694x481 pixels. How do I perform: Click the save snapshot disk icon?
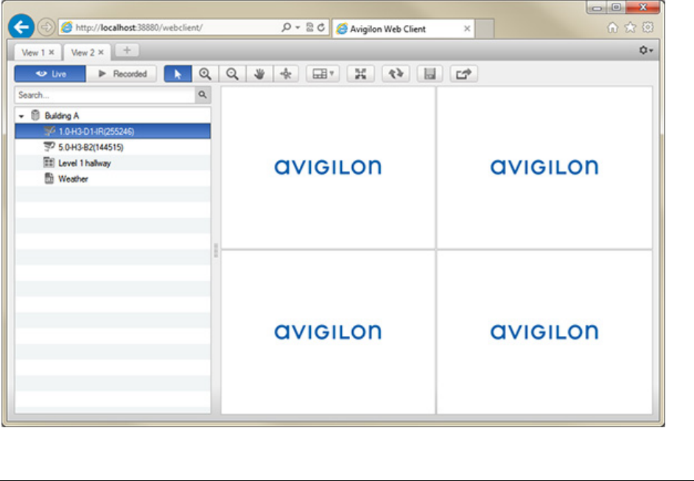coord(430,74)
